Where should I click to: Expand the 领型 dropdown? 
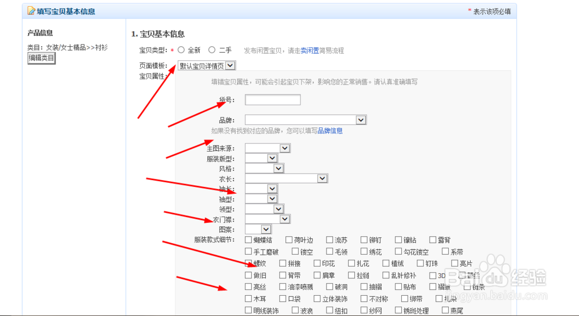click(x=265, y=209)
